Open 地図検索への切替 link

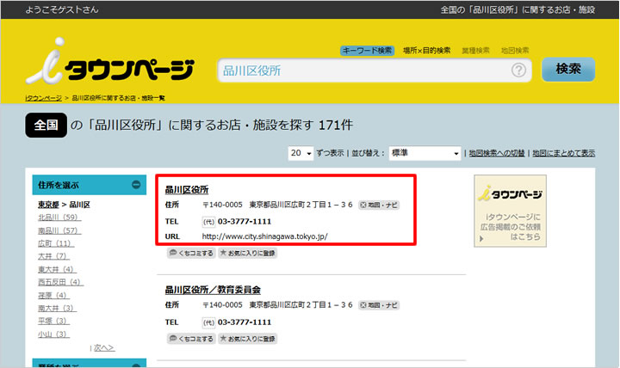coord(497,153)
